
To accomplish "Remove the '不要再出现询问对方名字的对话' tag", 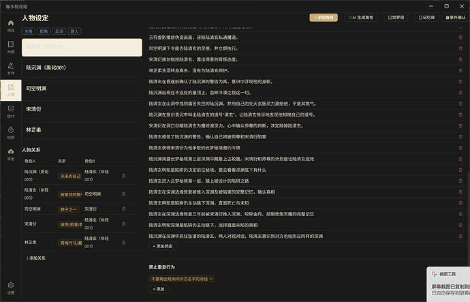I will [x=211, y=279].
